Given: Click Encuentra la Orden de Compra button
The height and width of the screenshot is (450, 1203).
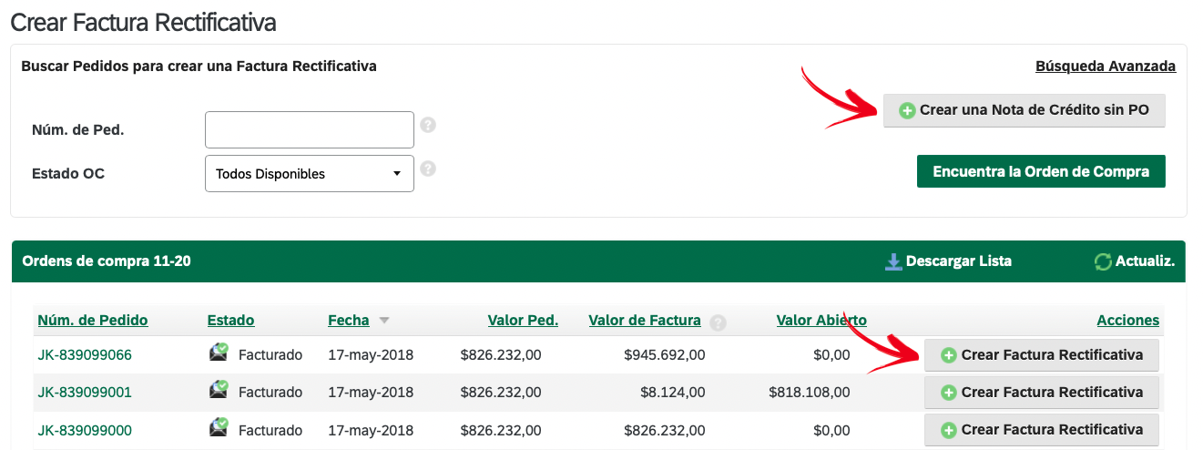Looking at the screenshot, I should coord(1041,171).
